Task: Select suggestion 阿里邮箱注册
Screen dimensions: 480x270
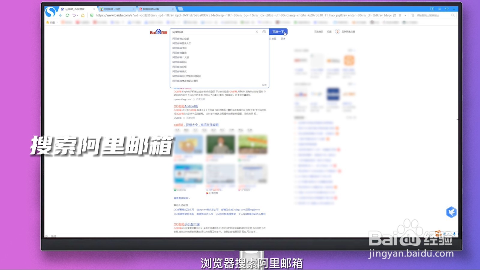Action: (x=179, y=48)
